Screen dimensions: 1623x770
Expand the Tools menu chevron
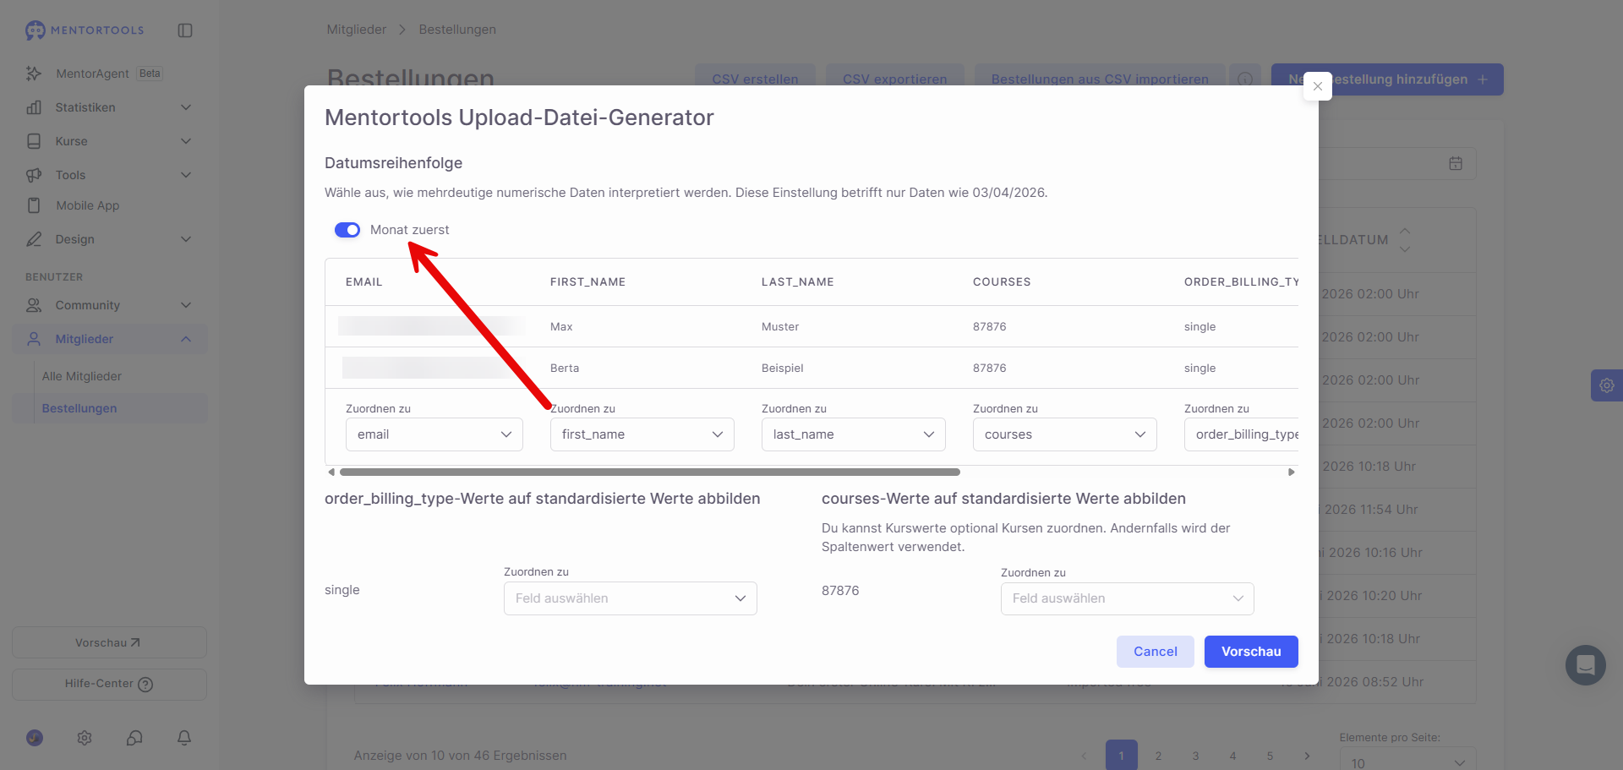pos(186,175)
